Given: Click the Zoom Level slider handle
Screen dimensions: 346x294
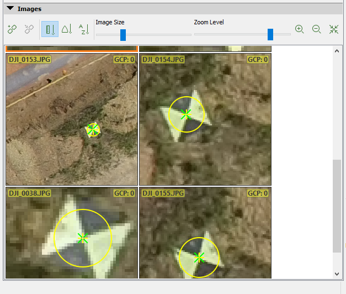Looking at the screenshot, I should [270, 34].
